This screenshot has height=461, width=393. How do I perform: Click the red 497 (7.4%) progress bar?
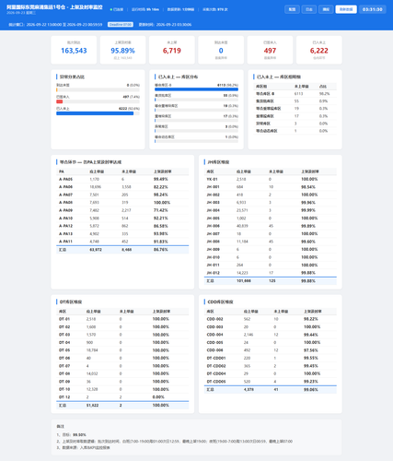coord(60,101)
